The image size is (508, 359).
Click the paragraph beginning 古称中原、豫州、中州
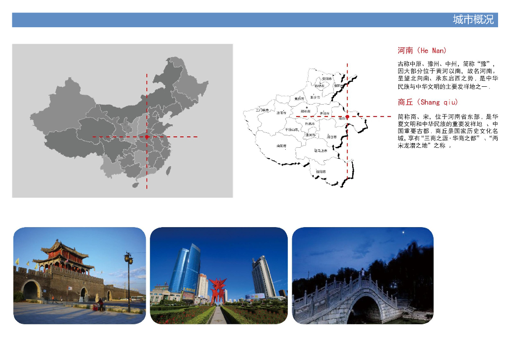point(448,75)
